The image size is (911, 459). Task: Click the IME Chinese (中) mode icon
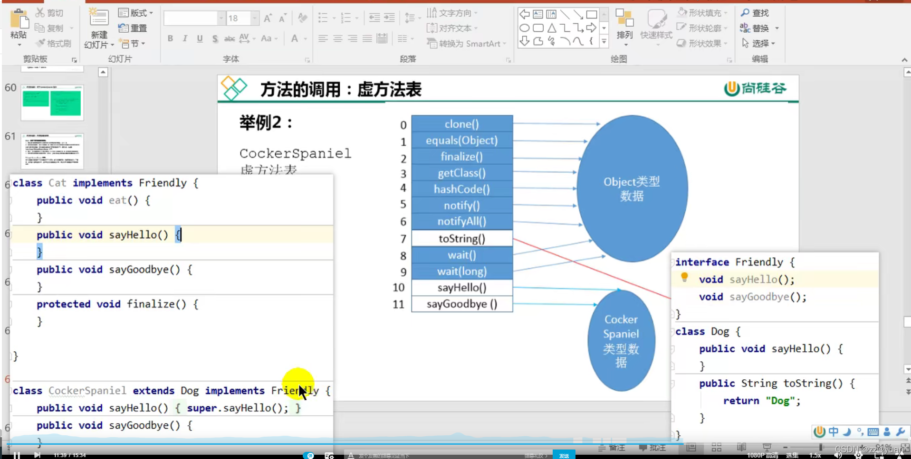833,431
